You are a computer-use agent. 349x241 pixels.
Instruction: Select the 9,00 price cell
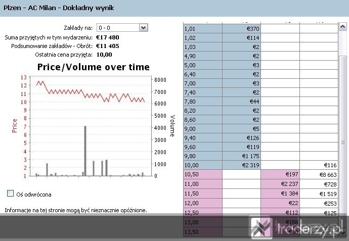click(x=203, y=129)
